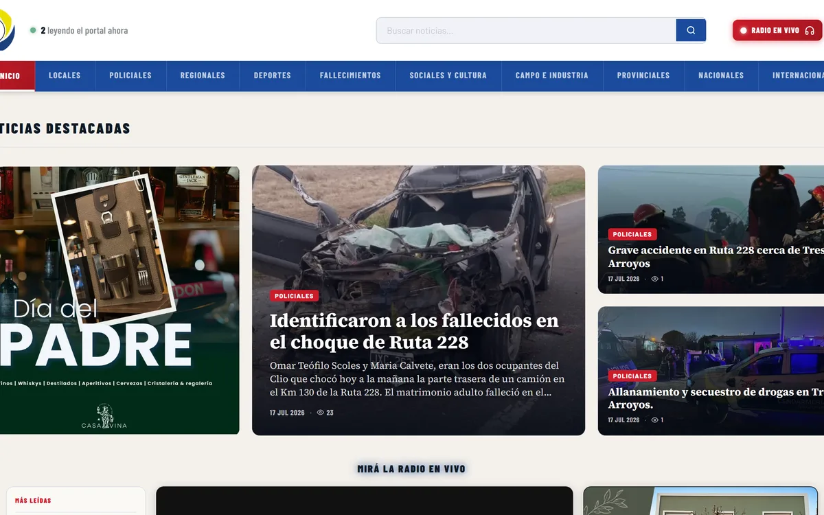Image resolution: width=824 pixels, height=515 pixels.
Task: Open the Día del Padre advertisement
Action: point(119,300)
